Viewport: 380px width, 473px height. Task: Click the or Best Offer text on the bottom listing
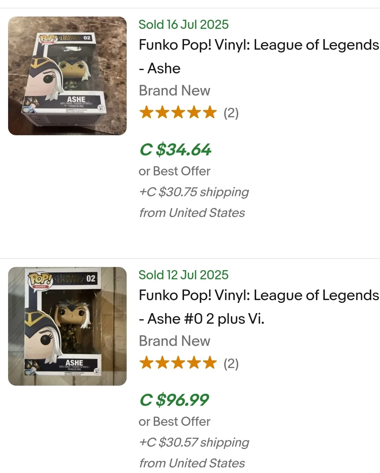pyautogui.click(x=175, y=421)
